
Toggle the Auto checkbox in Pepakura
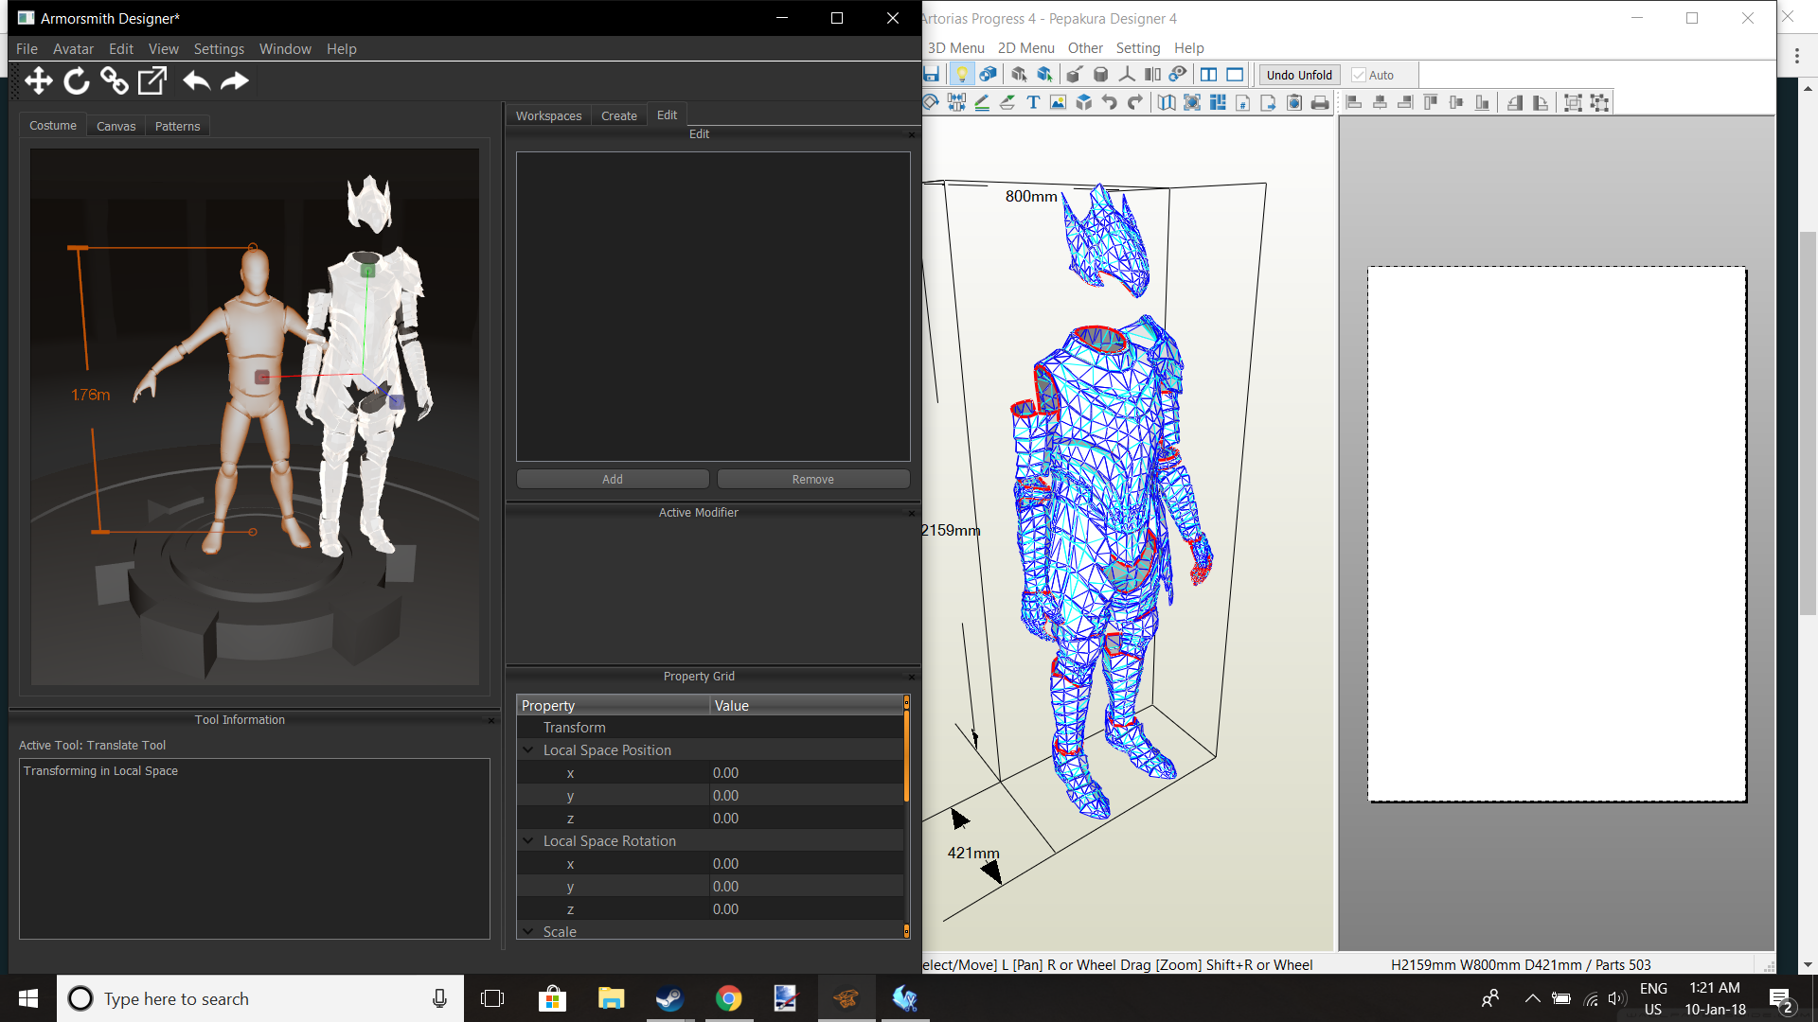click(1359, 76)
